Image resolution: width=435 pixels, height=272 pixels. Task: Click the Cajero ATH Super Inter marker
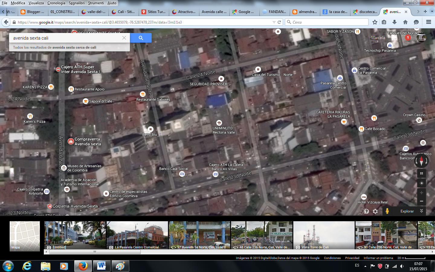(58, 69)
